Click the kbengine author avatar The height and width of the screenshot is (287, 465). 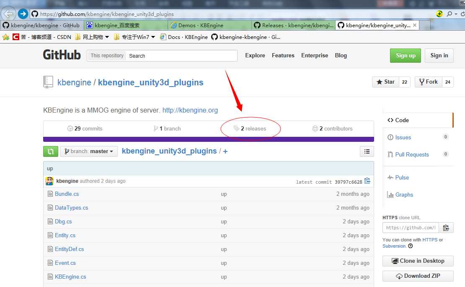(x=49, y=181)
